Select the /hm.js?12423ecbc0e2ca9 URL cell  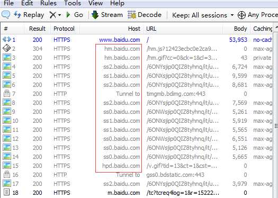pyautogui.click(x=182, y=49)
